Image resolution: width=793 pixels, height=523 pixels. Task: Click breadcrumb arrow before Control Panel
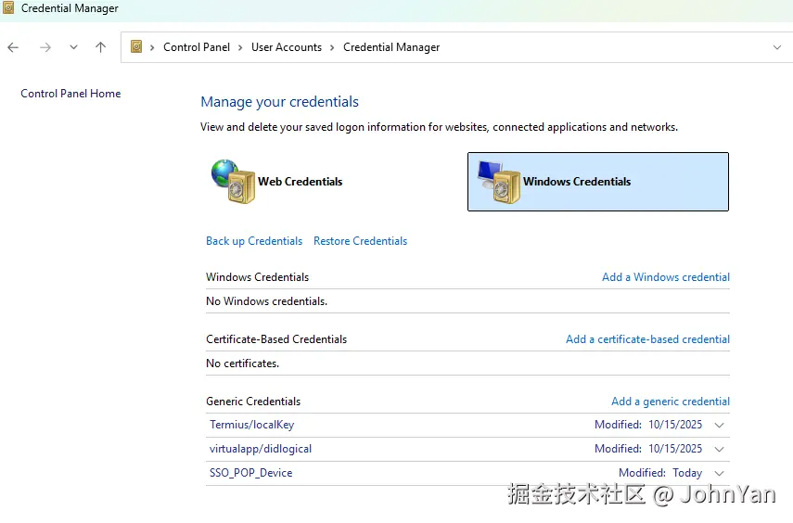pyautogui.click(x=152, y=47)
